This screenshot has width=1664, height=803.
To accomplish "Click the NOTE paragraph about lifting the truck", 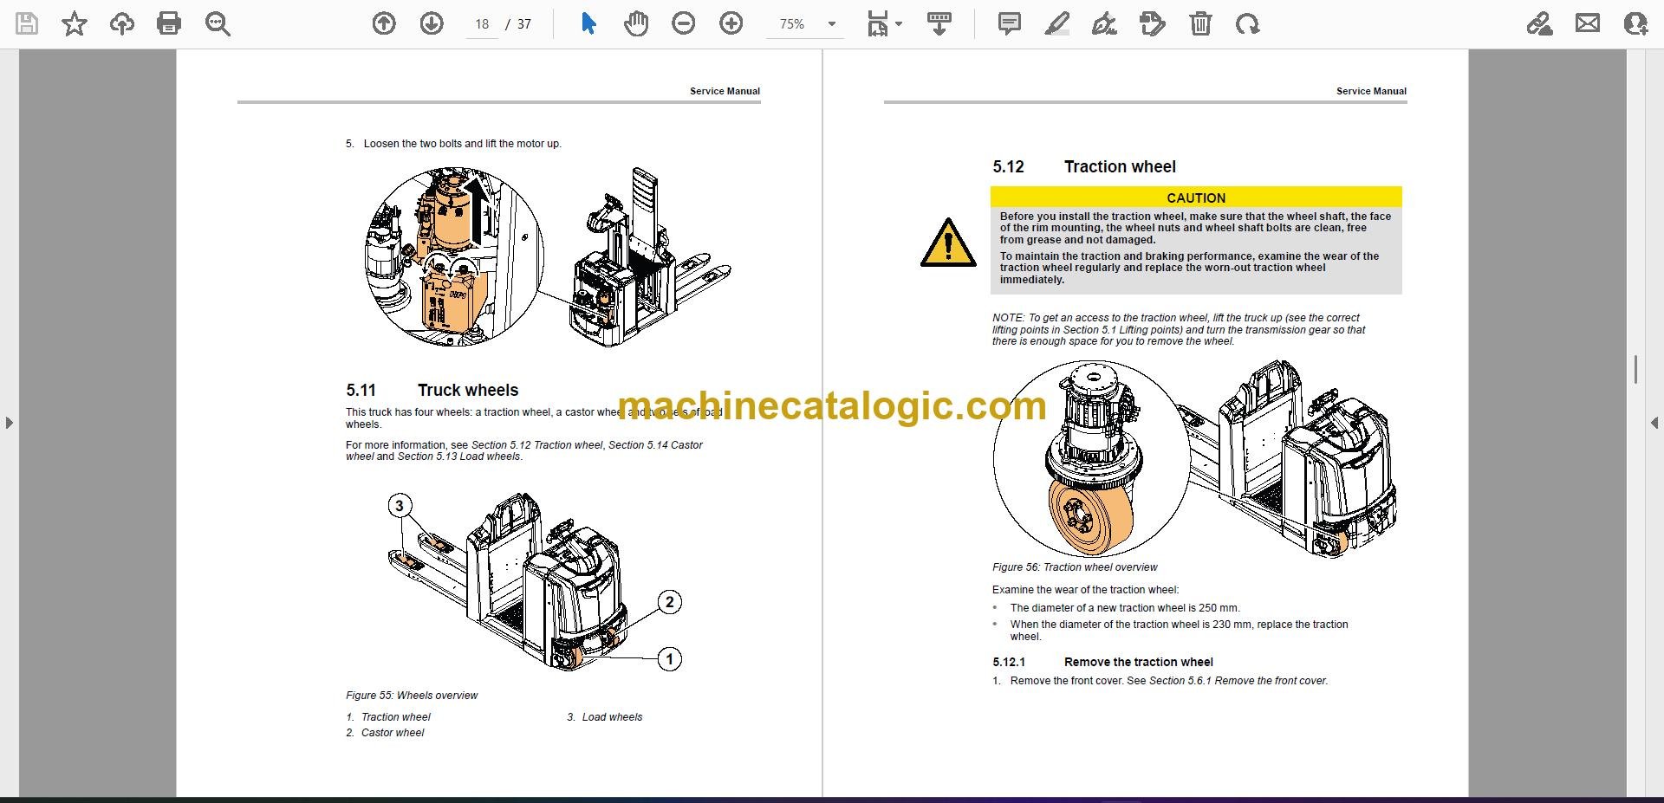I will tap(1179, 330).
